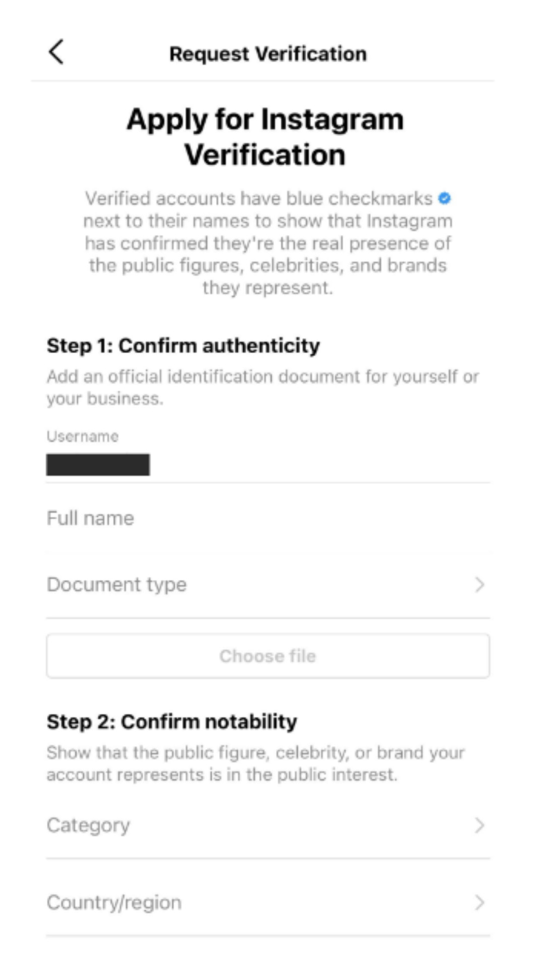Tap the Category row chevron
545x970 pixels.
[479, 826]
